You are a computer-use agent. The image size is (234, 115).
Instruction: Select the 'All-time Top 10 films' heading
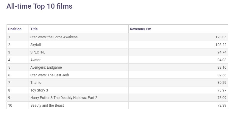click(x=39, y=6)
